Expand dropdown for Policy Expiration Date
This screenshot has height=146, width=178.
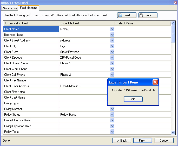coord(112,126)
